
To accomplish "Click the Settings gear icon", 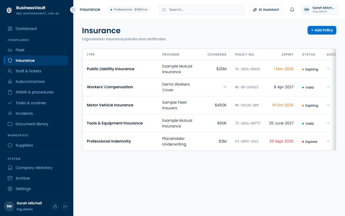I will click(x=10, y=189).
